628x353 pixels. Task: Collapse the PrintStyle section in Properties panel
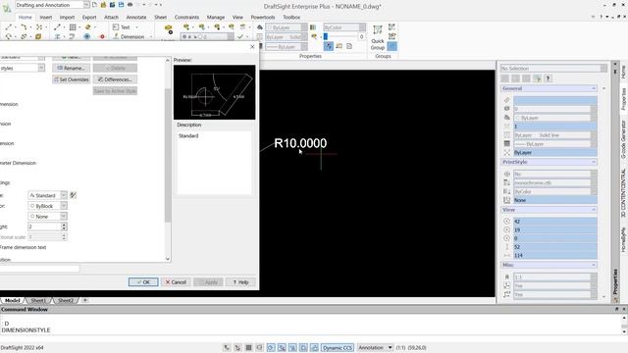point(594,162)
